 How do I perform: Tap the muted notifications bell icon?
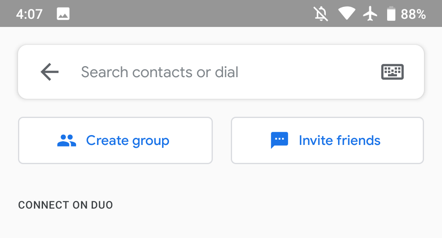coord(321,14)
